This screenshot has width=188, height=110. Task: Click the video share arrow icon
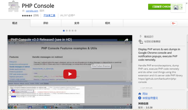[x=126, y=40]
